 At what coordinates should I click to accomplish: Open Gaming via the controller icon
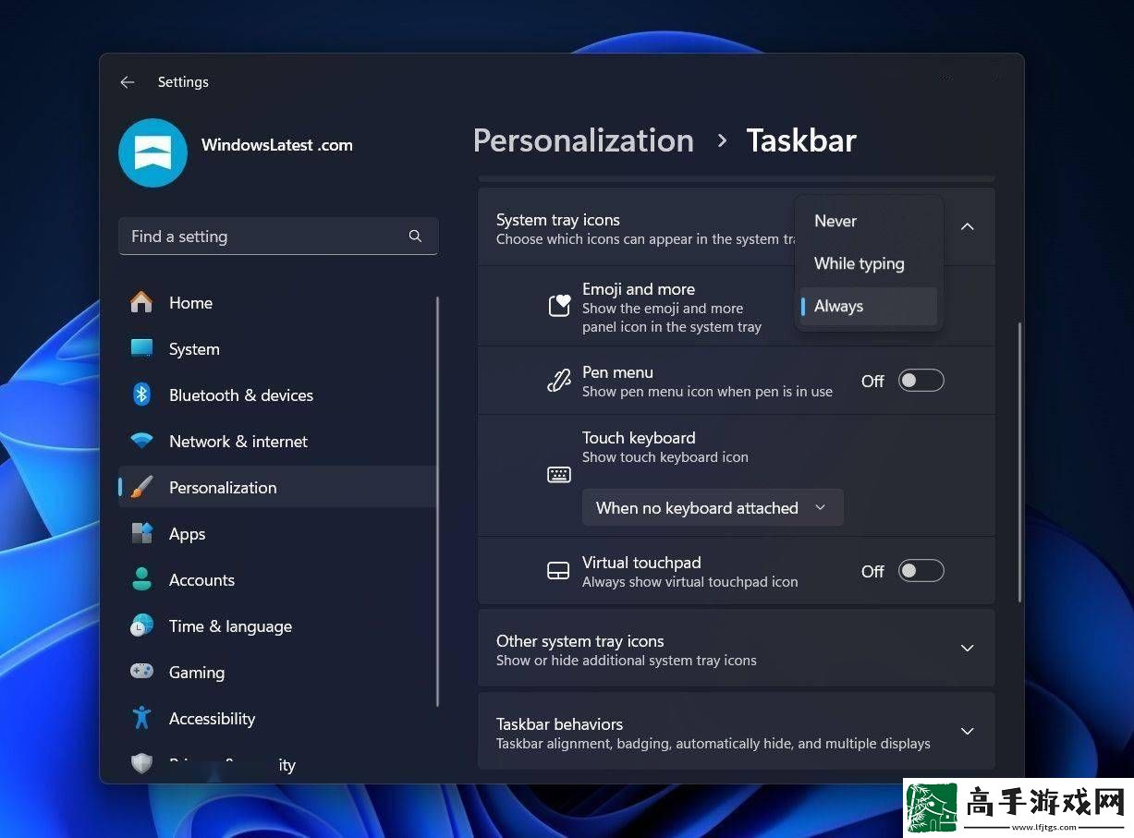click(x=141, y=672)
